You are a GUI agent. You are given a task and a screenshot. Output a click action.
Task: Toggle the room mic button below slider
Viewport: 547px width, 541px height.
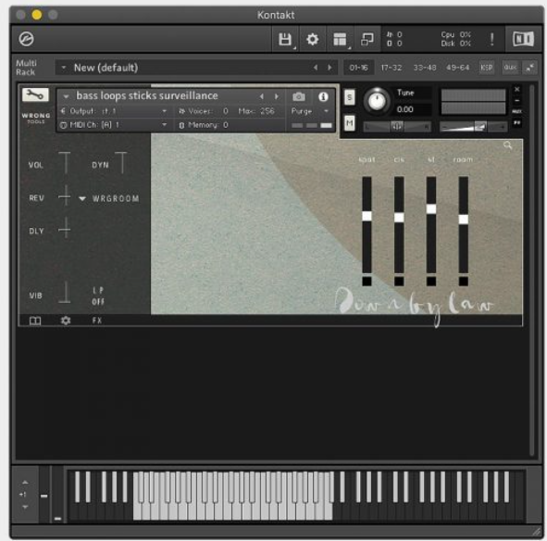click(x=464, y=281)
